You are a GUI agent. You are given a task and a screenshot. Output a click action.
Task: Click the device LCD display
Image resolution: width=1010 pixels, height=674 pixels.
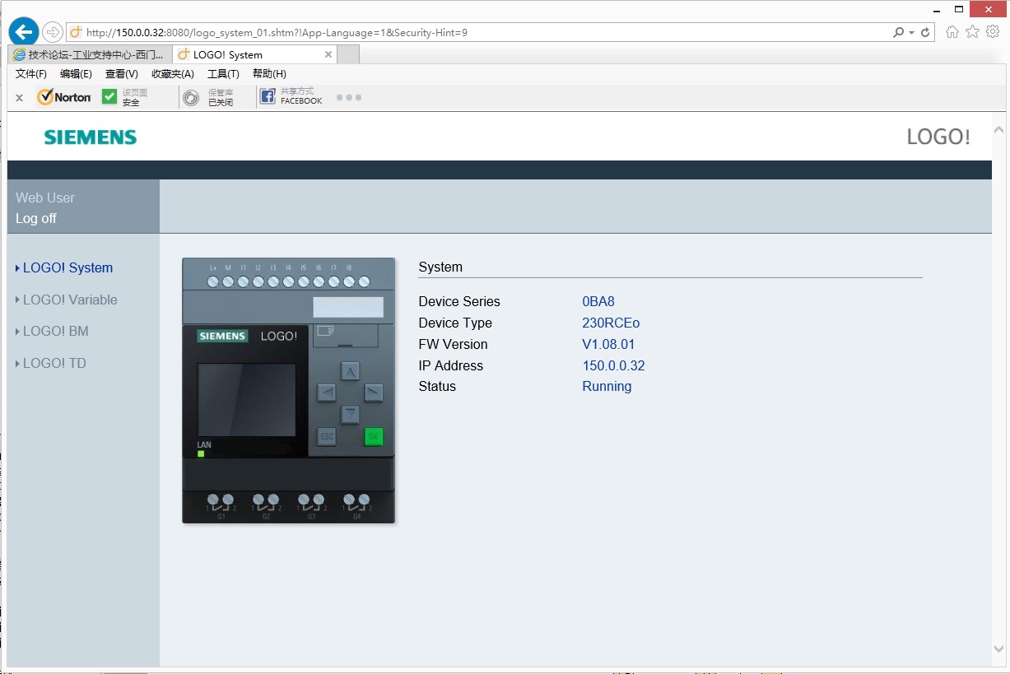246,400
